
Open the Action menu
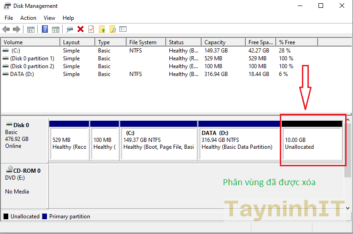28,18
